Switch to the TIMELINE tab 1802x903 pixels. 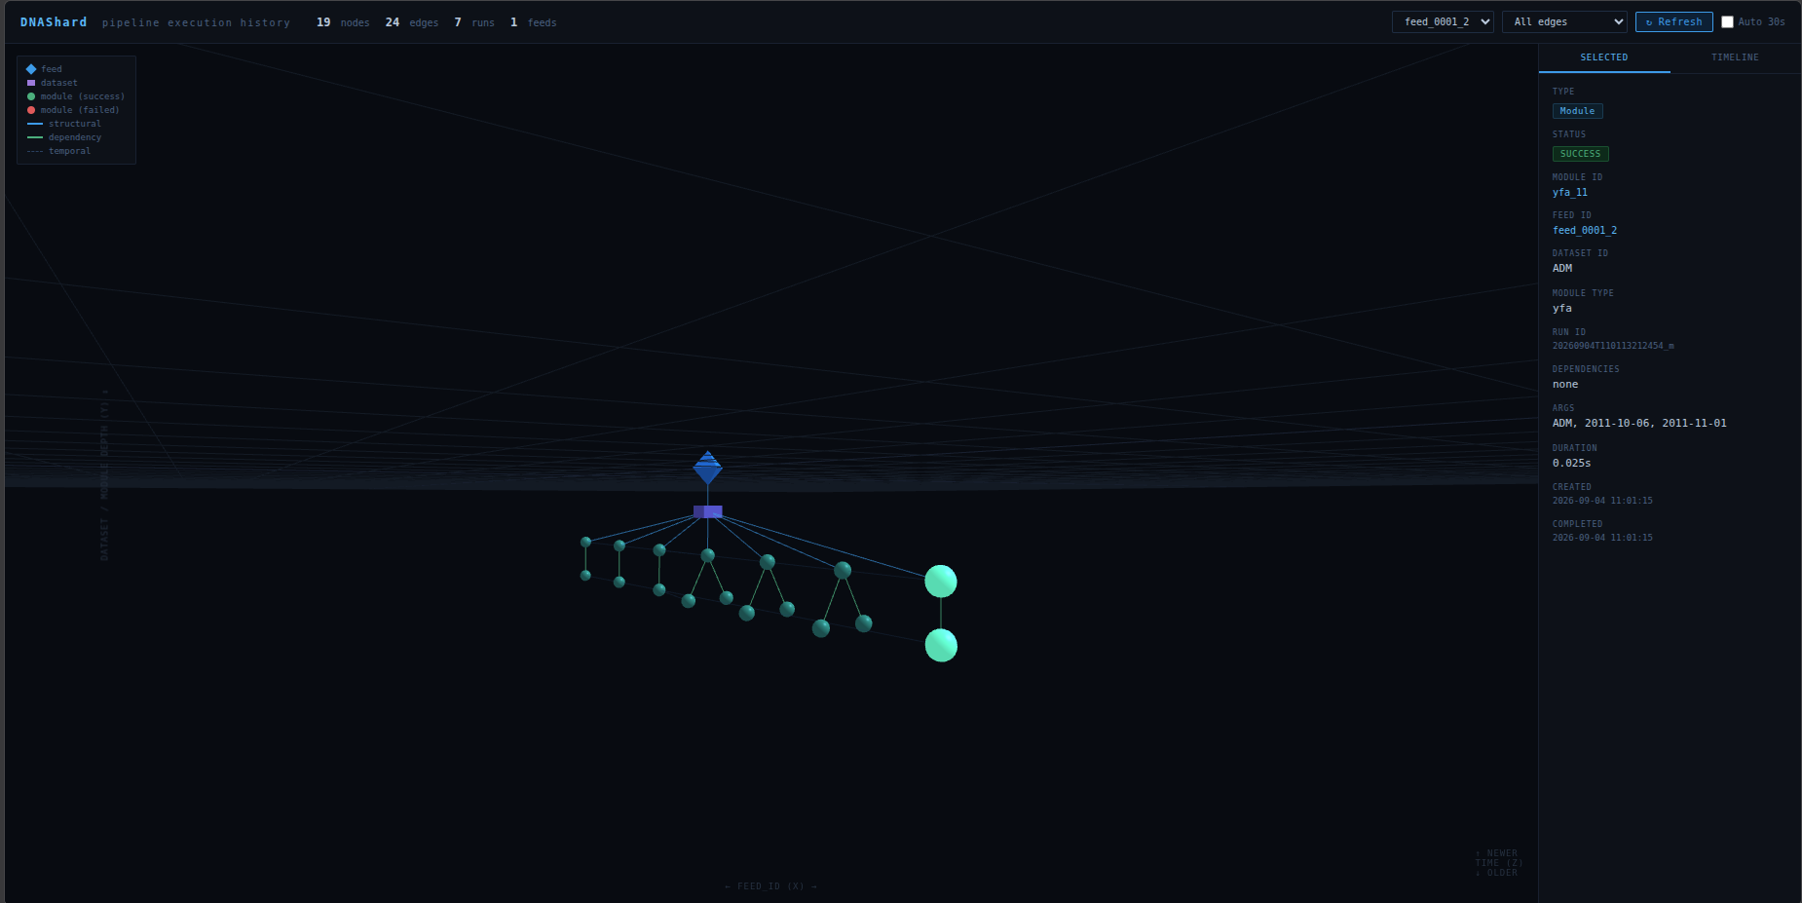click(x=1735, y=57)
